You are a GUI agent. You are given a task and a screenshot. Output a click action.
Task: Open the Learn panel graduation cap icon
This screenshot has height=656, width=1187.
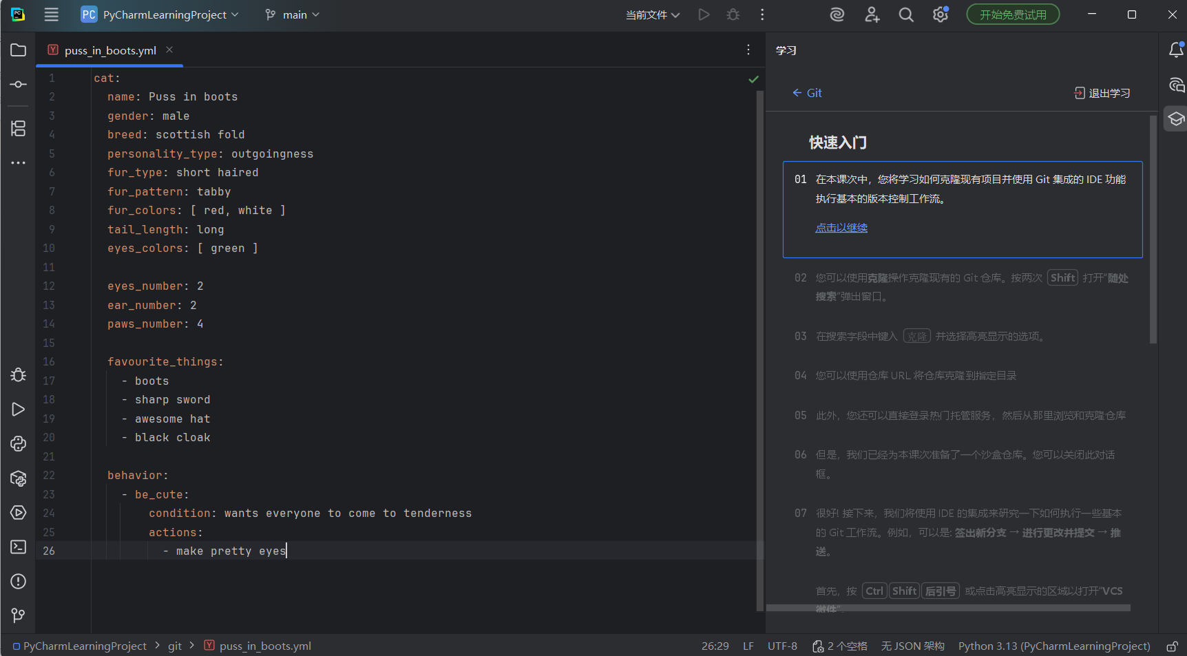coord(1175,118)
